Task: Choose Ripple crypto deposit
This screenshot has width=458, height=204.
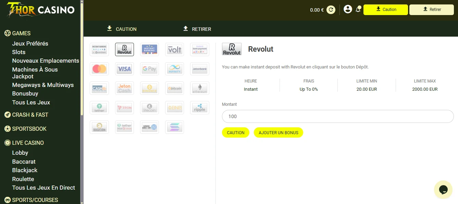Action: [199, 108]
